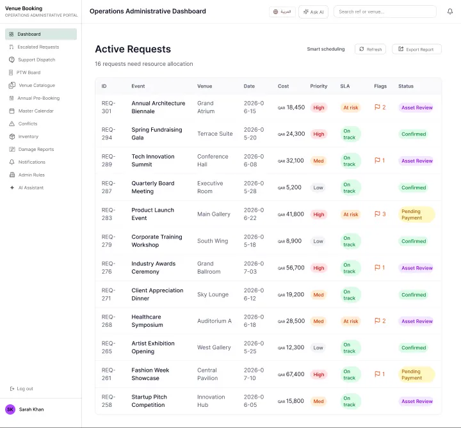Click the Dashboard icon in sidebar

coord(12,34)
